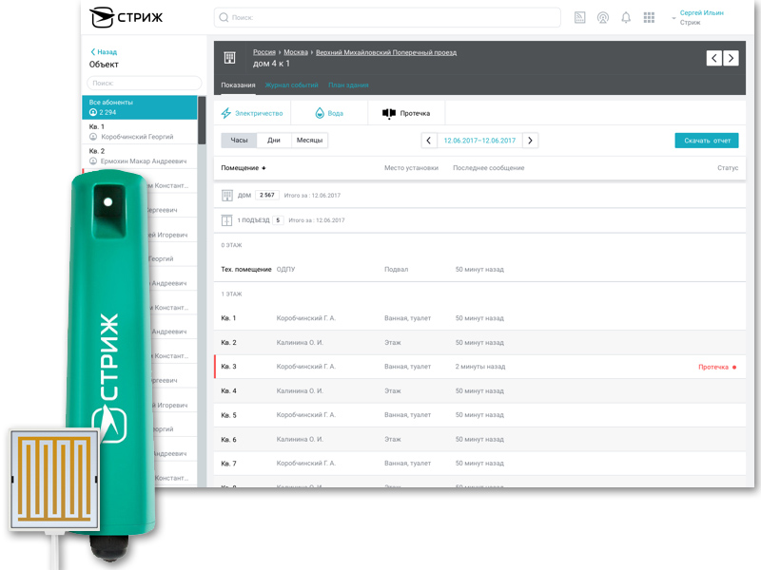Click the building icon in dark header
This screenshot has height=570, width=761.
coord(229,58)
